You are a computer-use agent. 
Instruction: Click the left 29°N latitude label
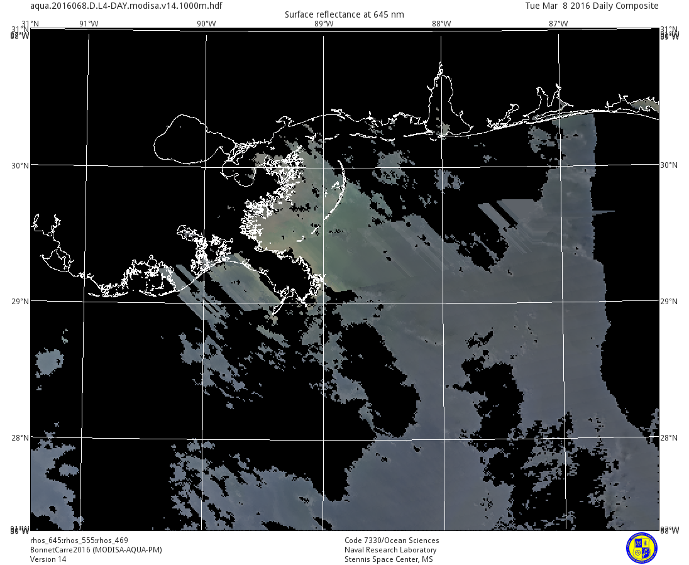(x=20, y=302)
